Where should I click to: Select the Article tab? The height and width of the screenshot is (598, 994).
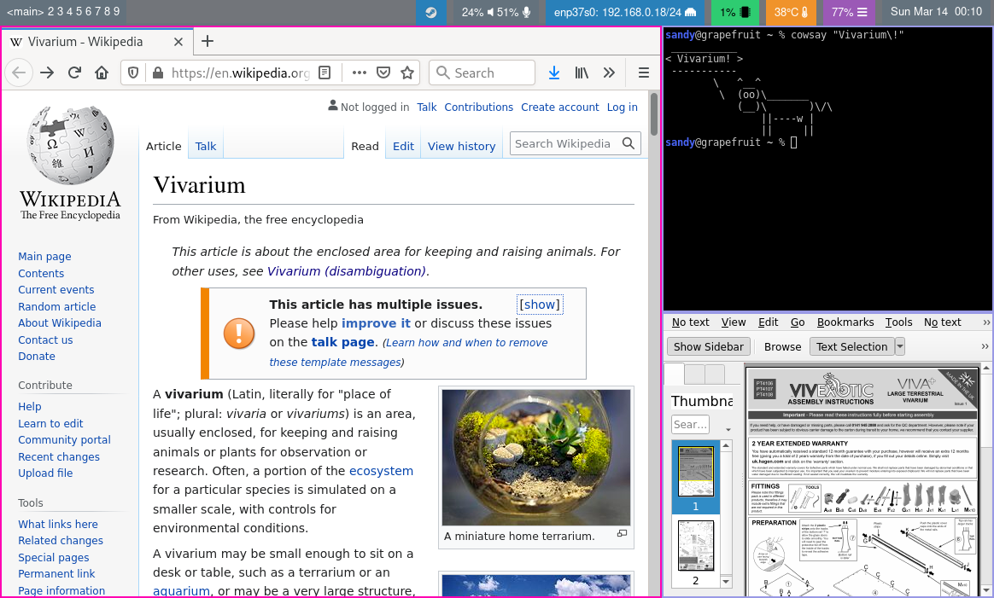point(164,147)
